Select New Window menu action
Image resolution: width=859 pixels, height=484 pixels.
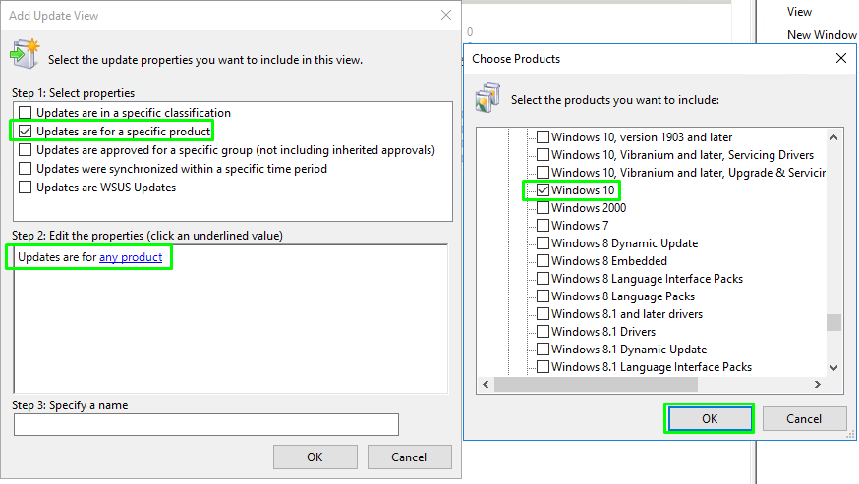click(x=822, y=35)
